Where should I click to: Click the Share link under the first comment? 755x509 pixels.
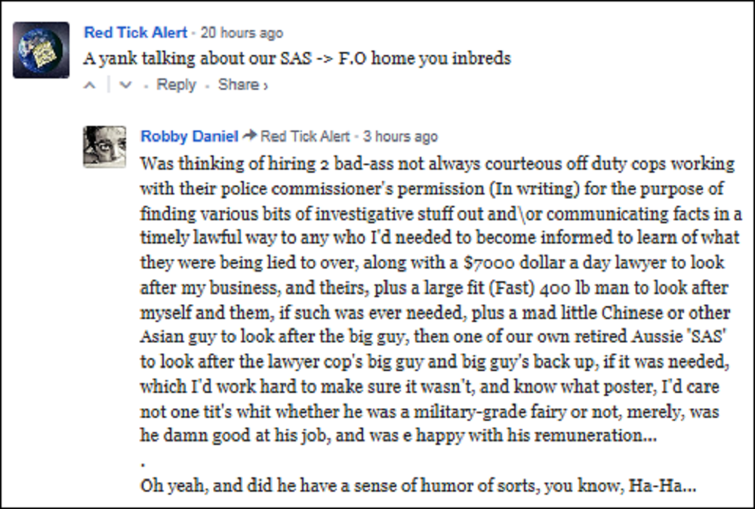238,85
